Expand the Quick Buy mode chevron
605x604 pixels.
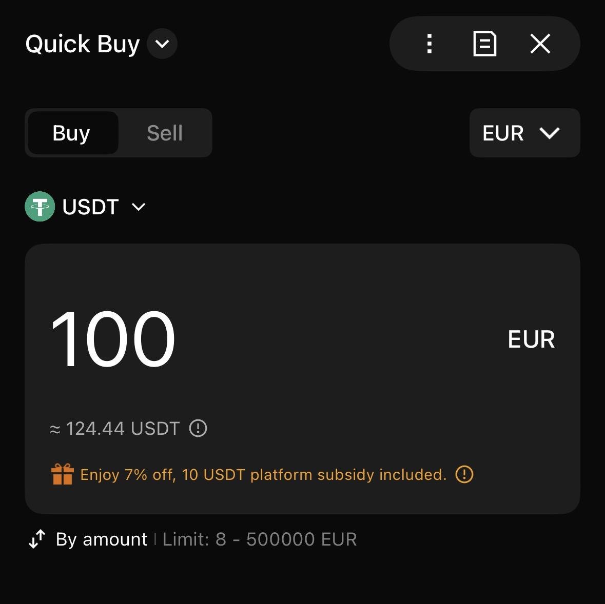pos(162,44)
